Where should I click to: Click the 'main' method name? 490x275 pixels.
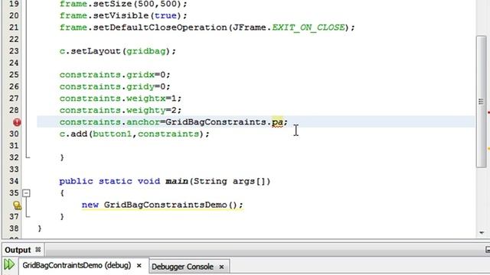(177, 181)
